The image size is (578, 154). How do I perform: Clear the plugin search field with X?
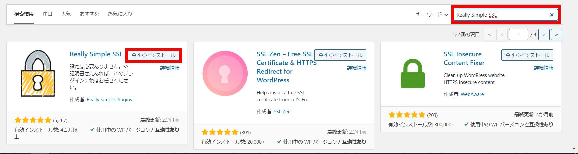click(552, 15)
